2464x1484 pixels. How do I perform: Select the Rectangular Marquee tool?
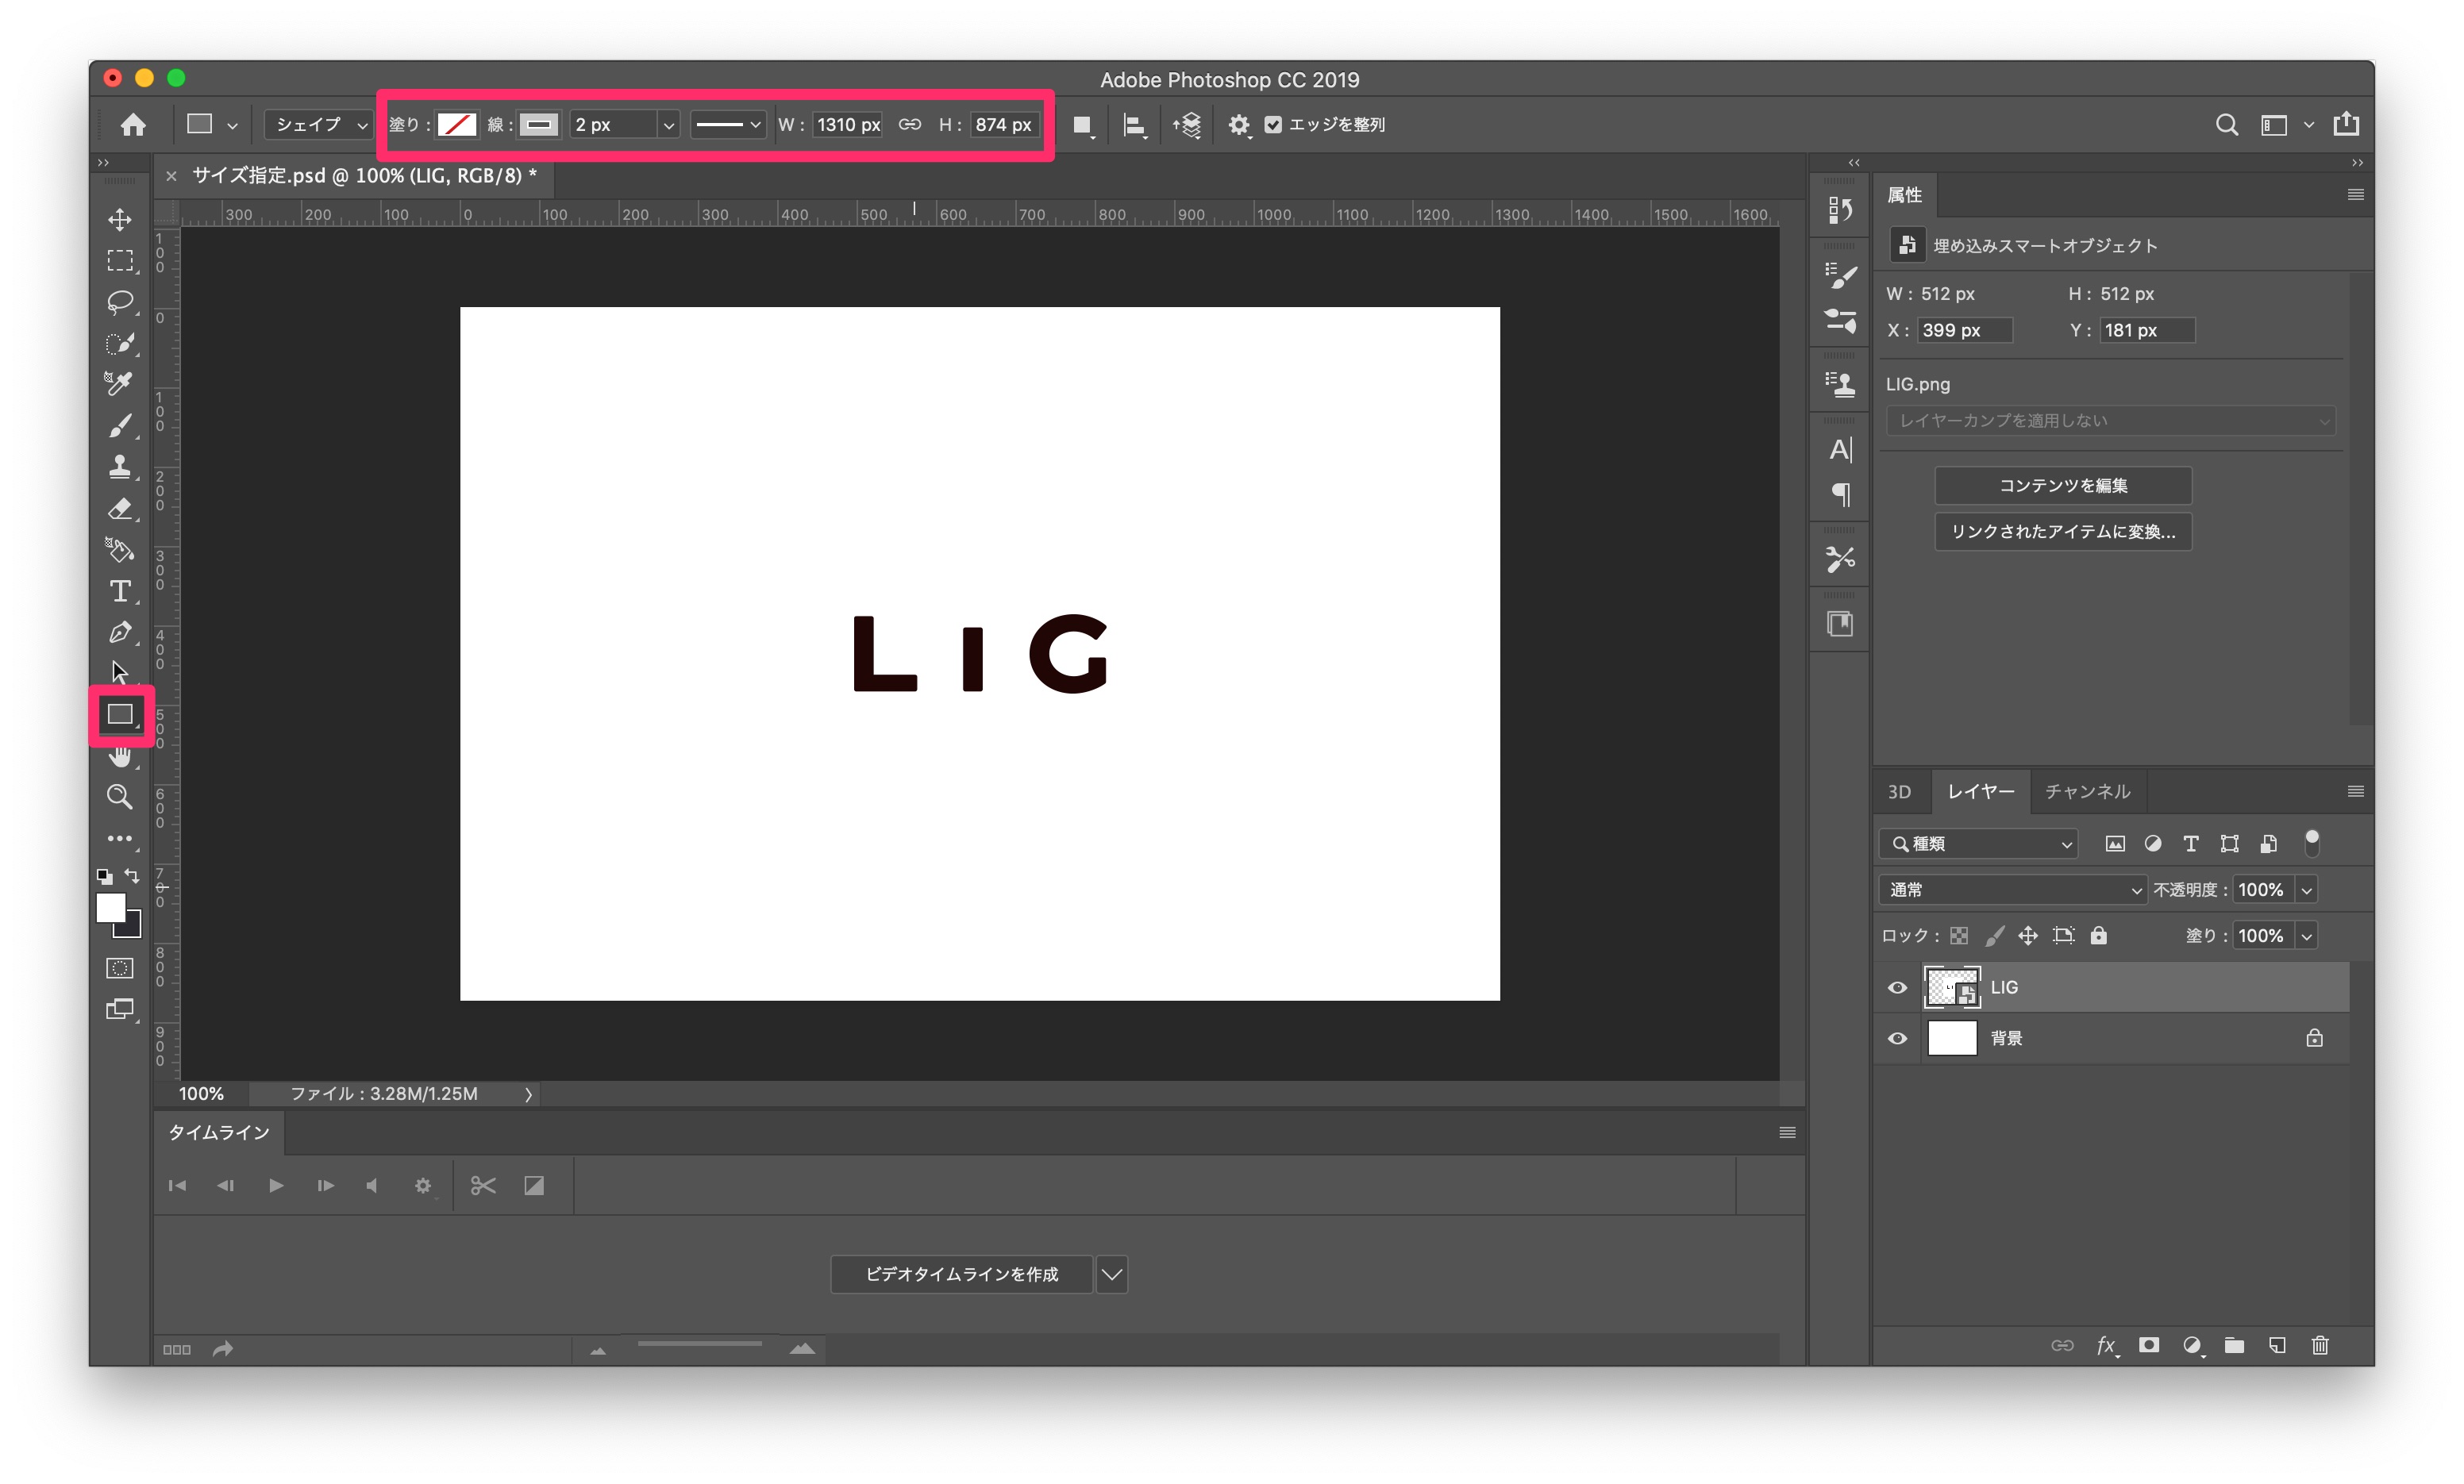pyautogui.click(x=120, y=261)
